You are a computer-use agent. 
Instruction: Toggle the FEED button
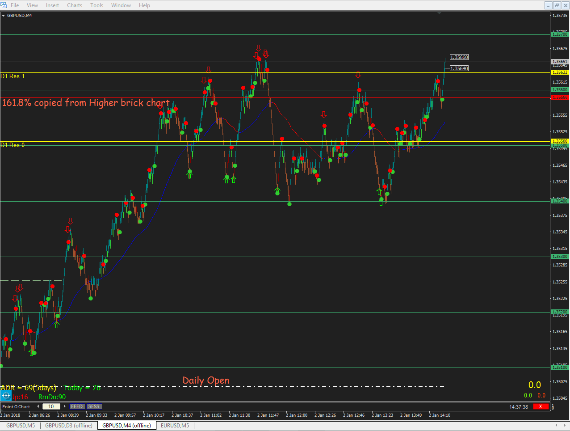[x=77, y=406]
